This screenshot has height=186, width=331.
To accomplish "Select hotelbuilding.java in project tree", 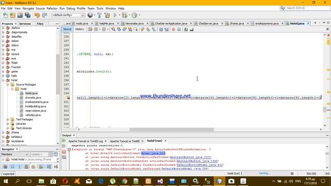I will point(36,106).
